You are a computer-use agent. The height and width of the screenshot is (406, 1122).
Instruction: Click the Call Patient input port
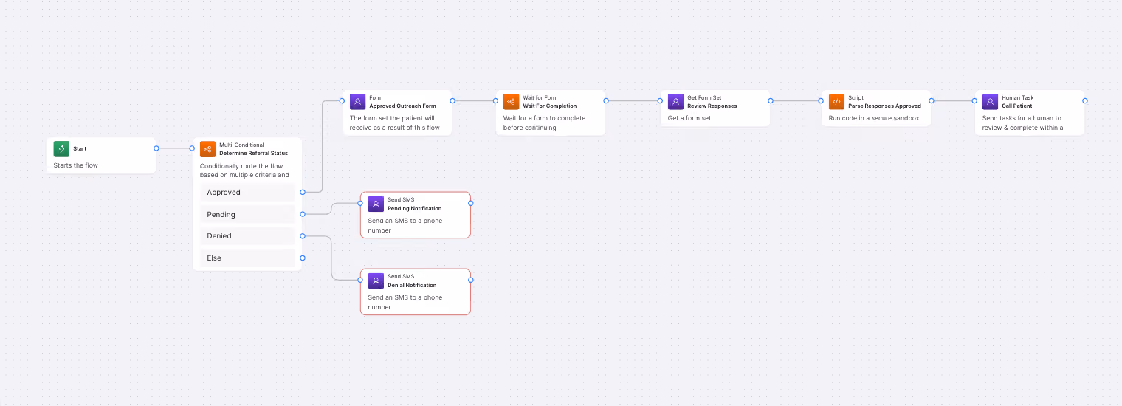coord(975,100)
